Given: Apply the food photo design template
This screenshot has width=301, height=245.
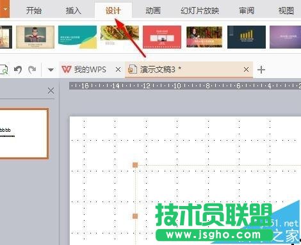Looking at the screenshot, I should click(120, 36).
